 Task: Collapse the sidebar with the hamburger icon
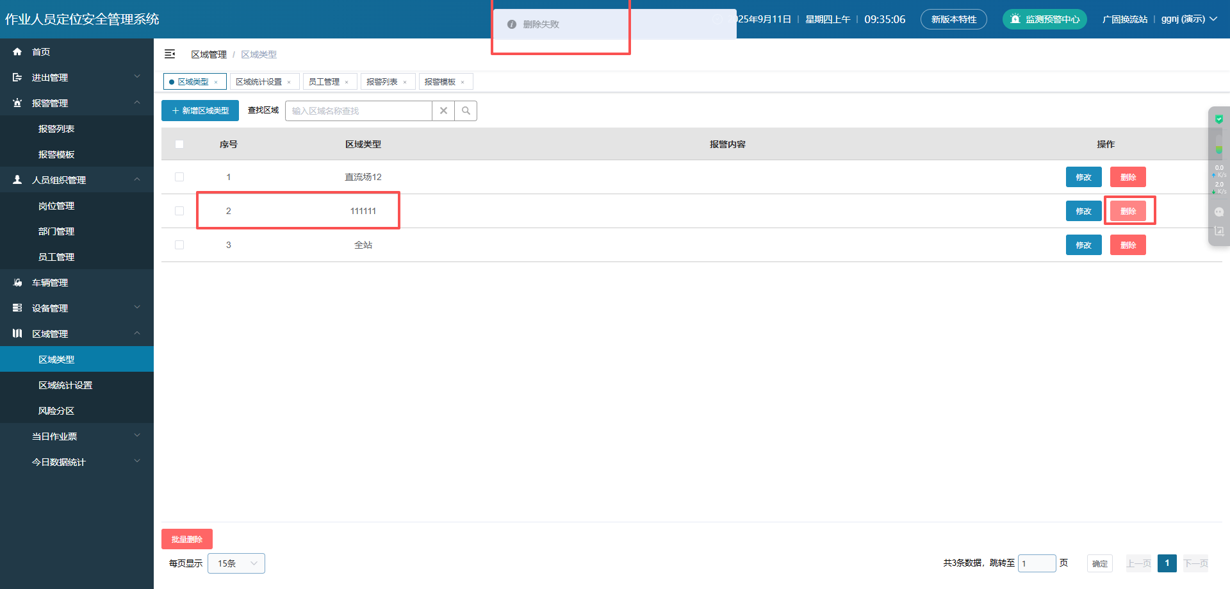tap(170, 54)
